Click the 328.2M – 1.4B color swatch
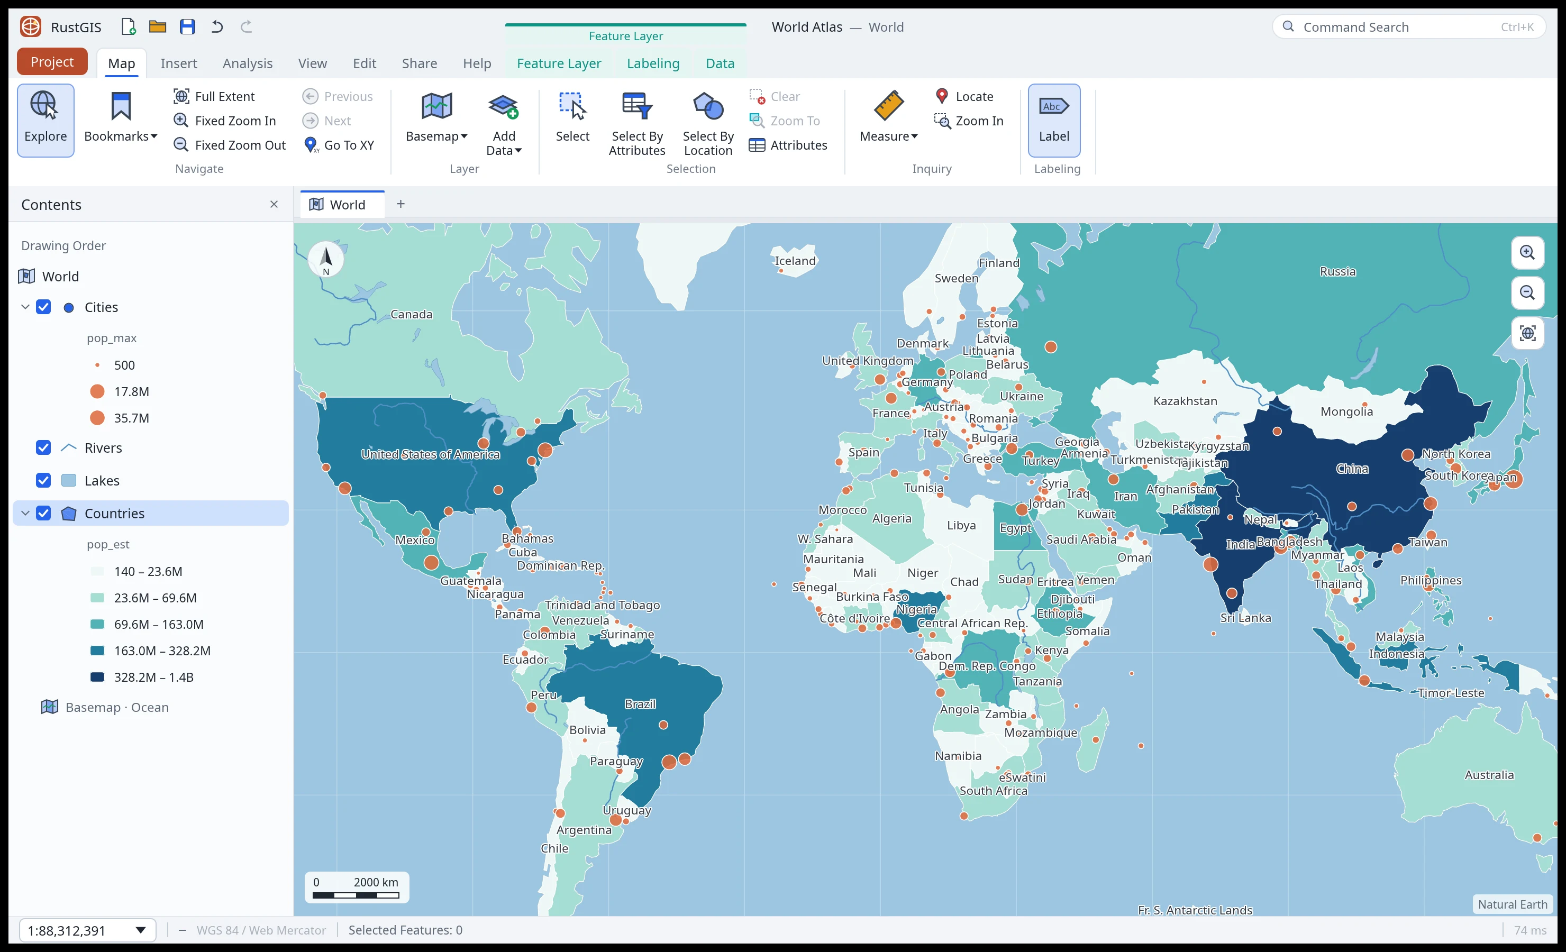 click(x=97, y=677)
